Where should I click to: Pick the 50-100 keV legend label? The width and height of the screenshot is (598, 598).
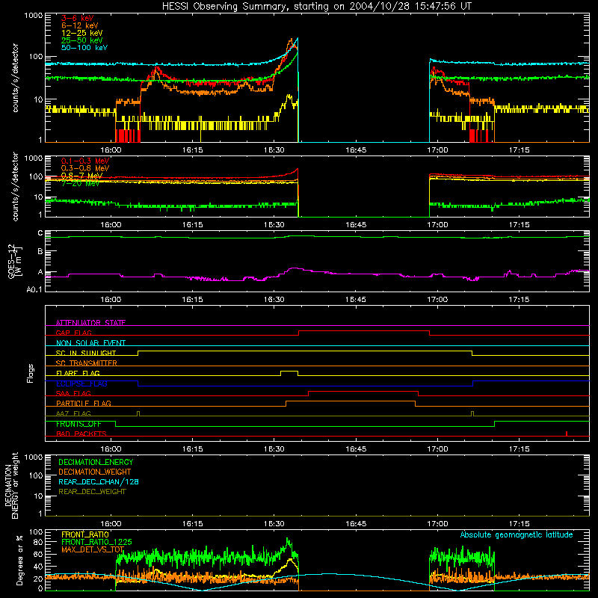click(84, 48)
